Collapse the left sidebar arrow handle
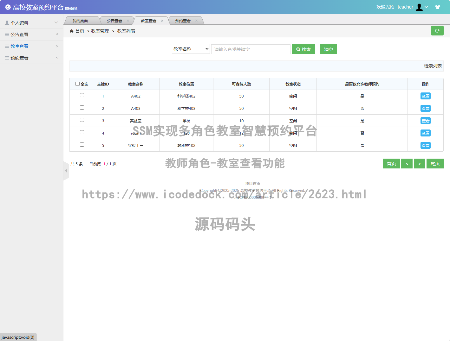The height and width of the screenshot is (341, 450). [66, 171]
